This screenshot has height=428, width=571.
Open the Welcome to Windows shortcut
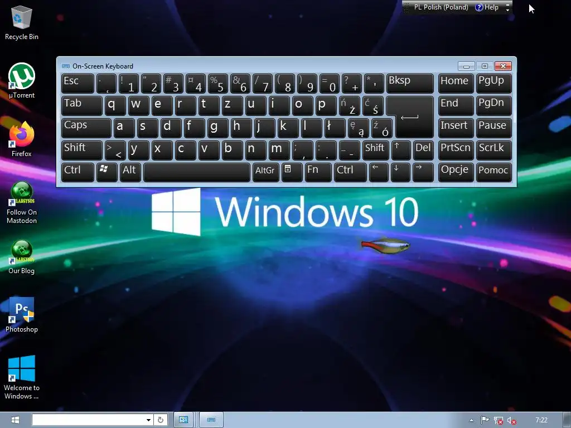tap(22, 377)
